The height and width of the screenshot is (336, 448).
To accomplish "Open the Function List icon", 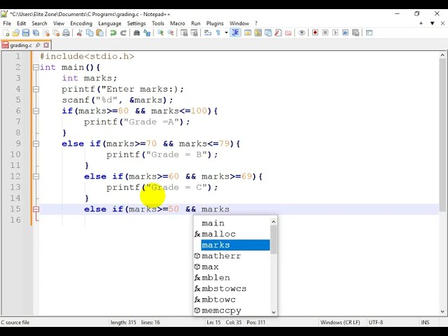I will 278,33.
